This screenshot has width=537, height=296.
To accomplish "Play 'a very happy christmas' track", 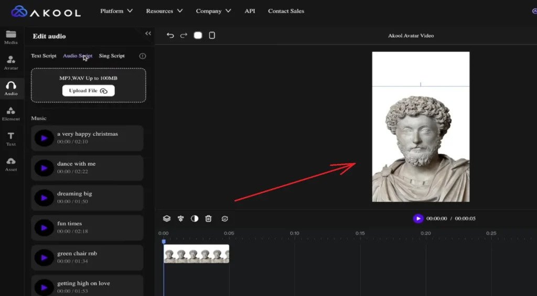I will click(x=44, y=138).
